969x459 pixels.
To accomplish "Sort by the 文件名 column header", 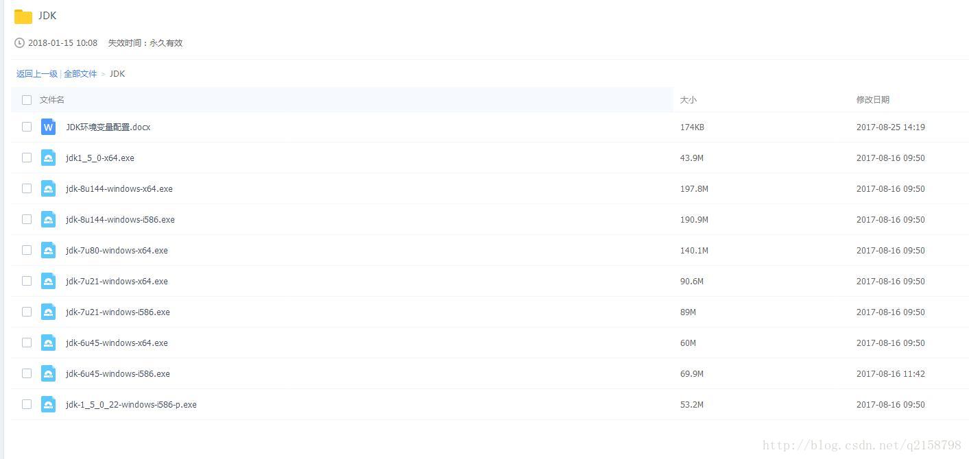I will pyautogui.click(x=52, y=100).
